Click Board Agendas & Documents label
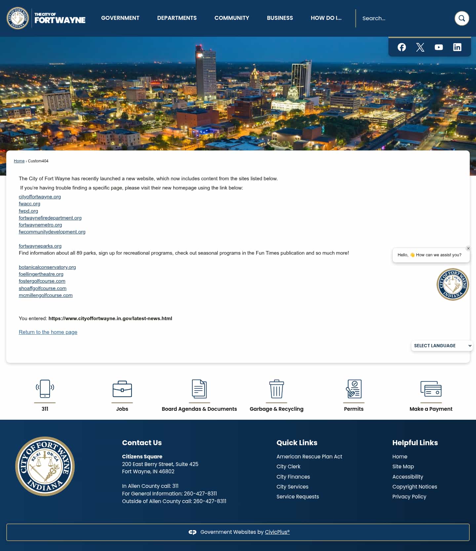 pos(199,409)
